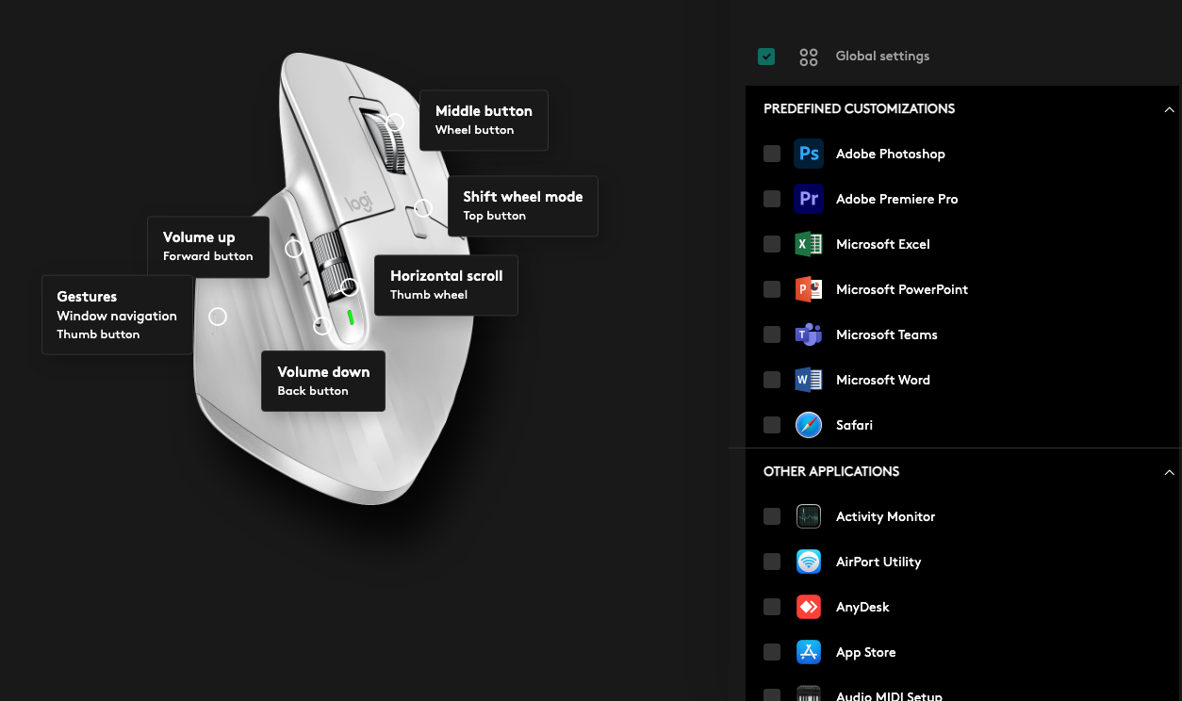Enable the AirPort Utility checkbox
1182x701 pixels.
point(772,562)
